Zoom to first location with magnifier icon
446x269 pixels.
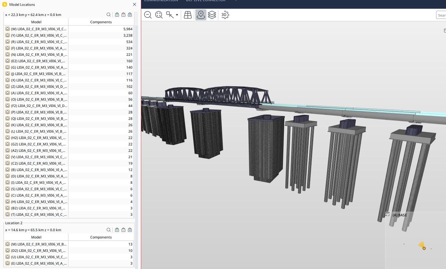pos(109,15)
